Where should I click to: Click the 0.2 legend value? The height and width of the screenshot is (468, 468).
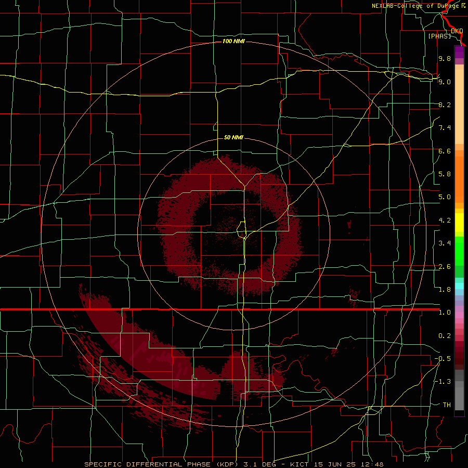(x=445, y=336)
